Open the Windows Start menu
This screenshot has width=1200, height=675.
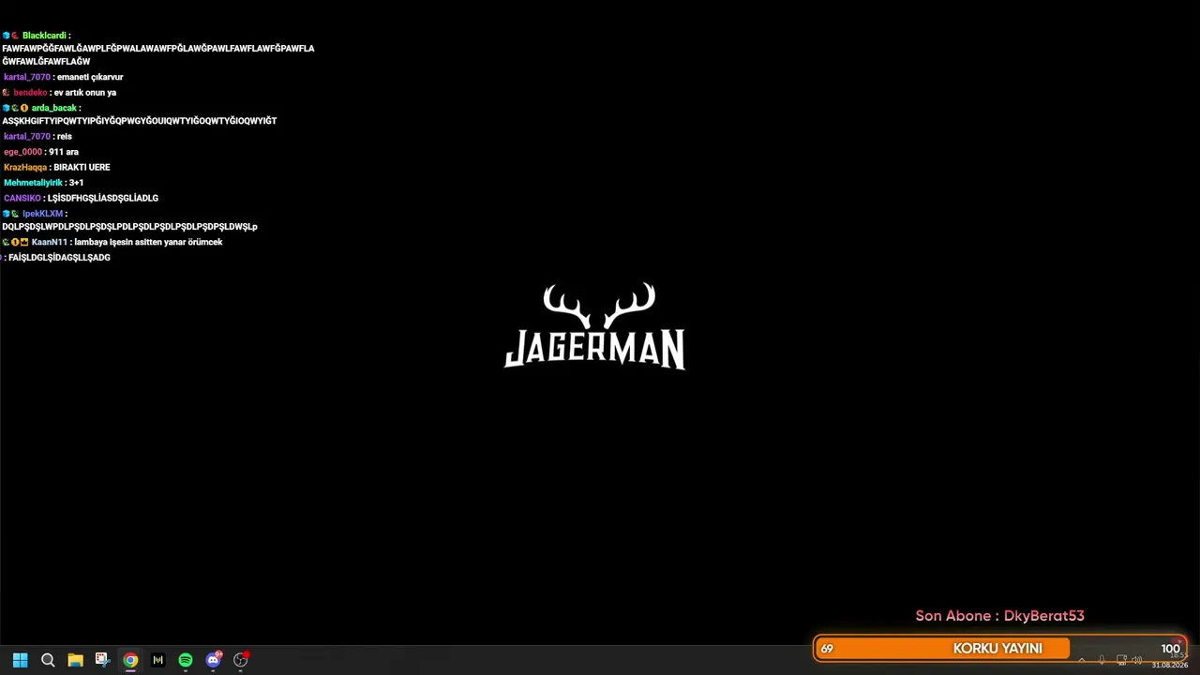tap(20, 660)
